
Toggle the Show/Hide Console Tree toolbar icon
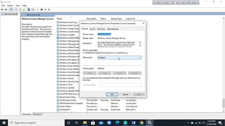tap(11, 9)
